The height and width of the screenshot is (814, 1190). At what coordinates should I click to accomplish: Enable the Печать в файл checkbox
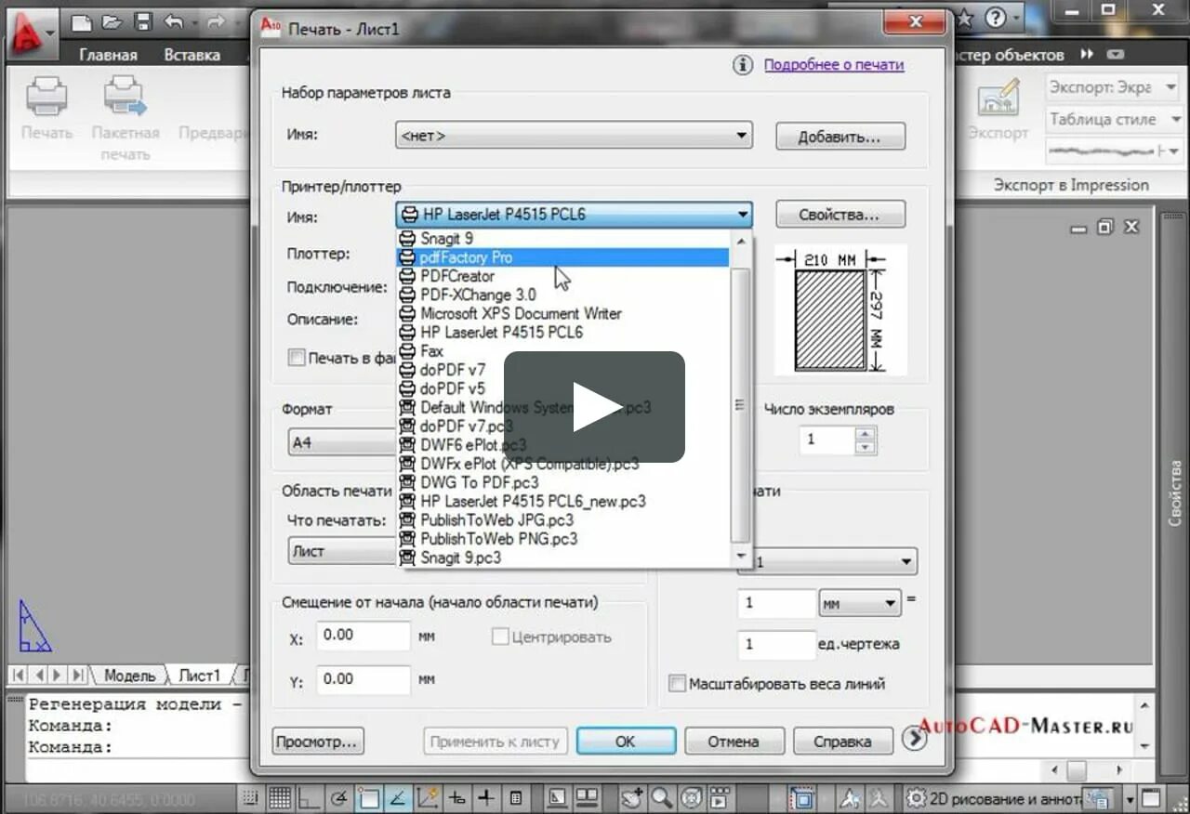coord(297,358)
